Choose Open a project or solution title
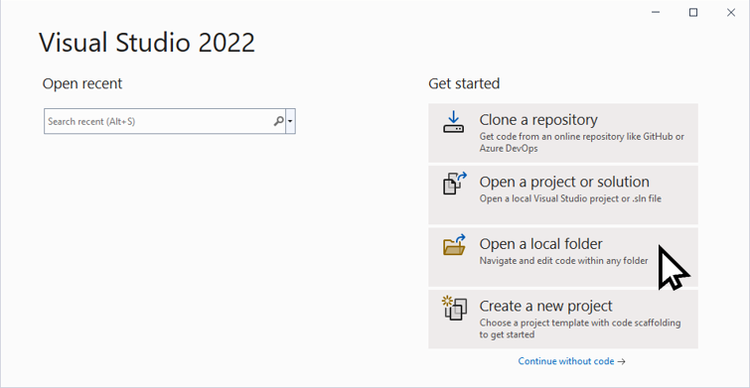Image resolution: width=750 pixels, height=388 pixels. [564, 182]
